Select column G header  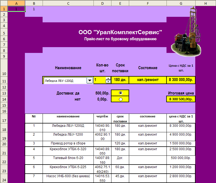[x=181, y=3]
